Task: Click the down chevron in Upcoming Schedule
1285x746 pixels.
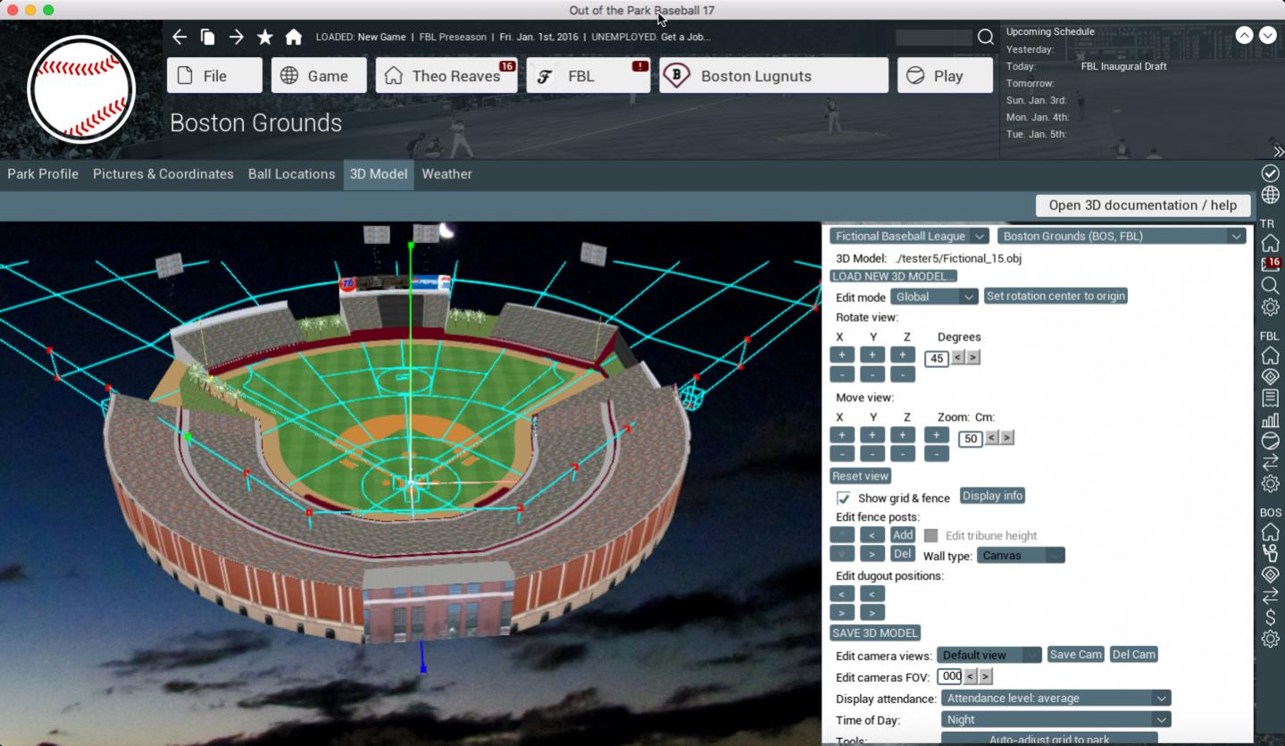Action: coord(1268,35)
